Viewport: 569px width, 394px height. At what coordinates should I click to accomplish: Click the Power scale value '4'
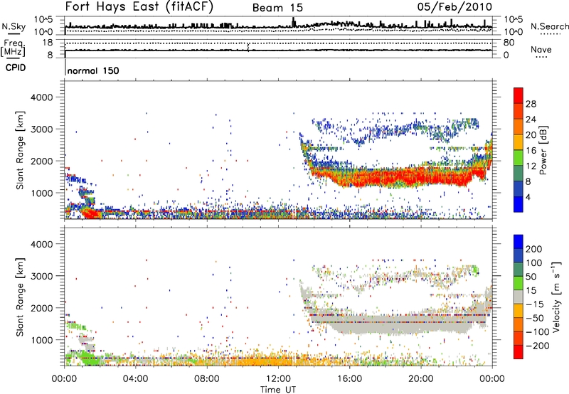528,197
